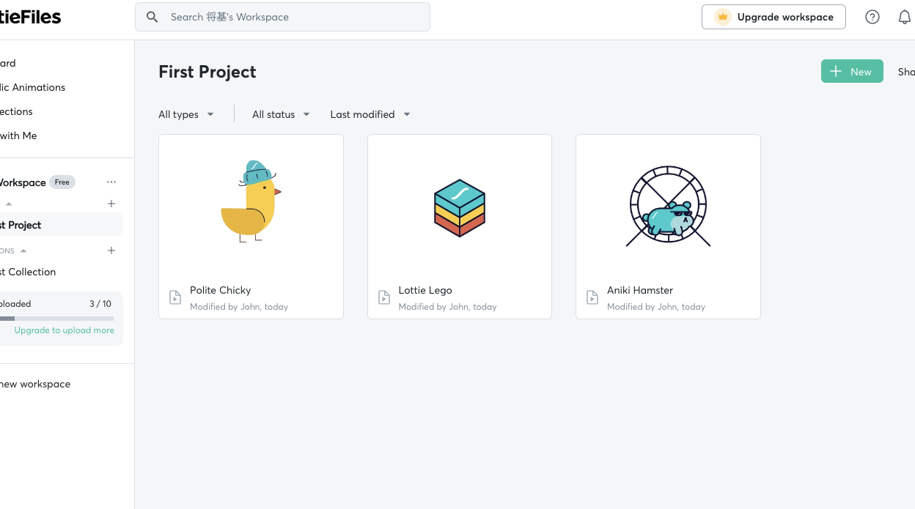Image resolution: width=915 pixels, height=509 pixels.
Task: Click the upload usage progress bar
Action: pyautogui.click(x=57, y=319)
